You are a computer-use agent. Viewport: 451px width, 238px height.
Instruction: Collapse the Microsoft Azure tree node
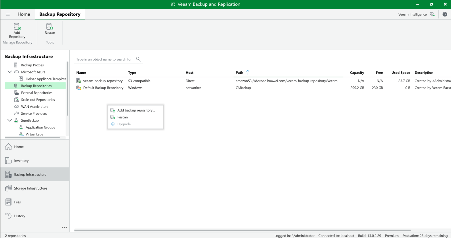[x=9, y=72]
